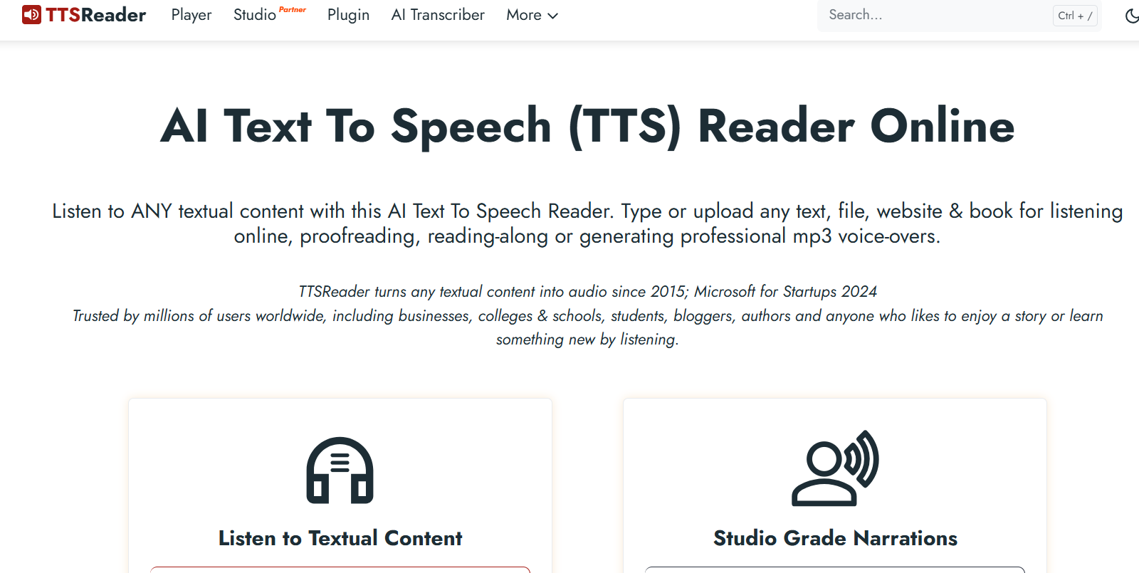Focus the Search input field

(959, 15)
